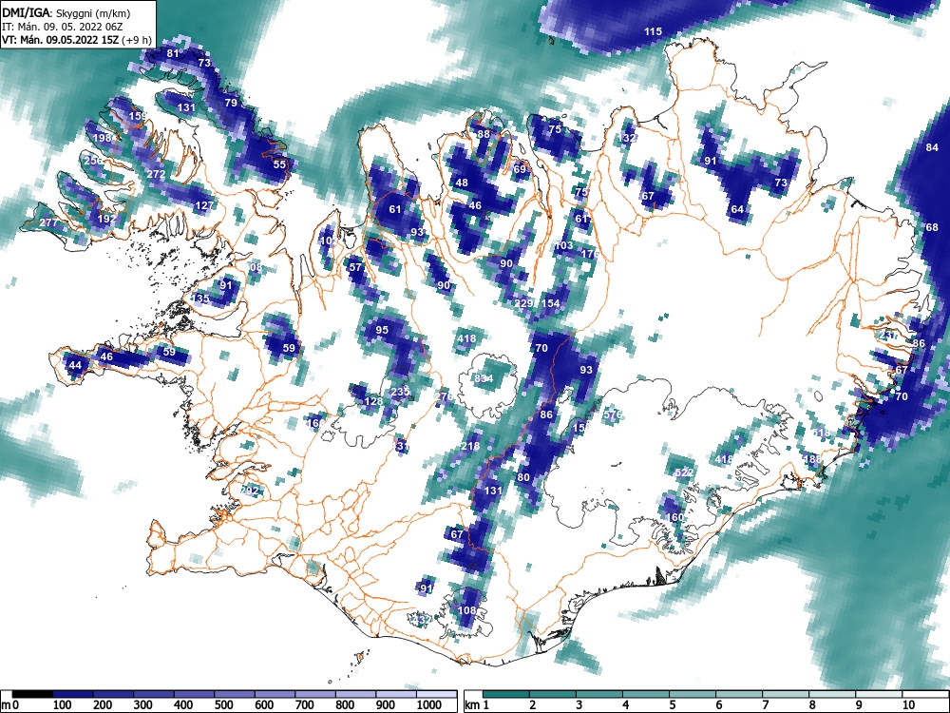
Task: Click the 69 label on the map
Action: coord(520,169)
